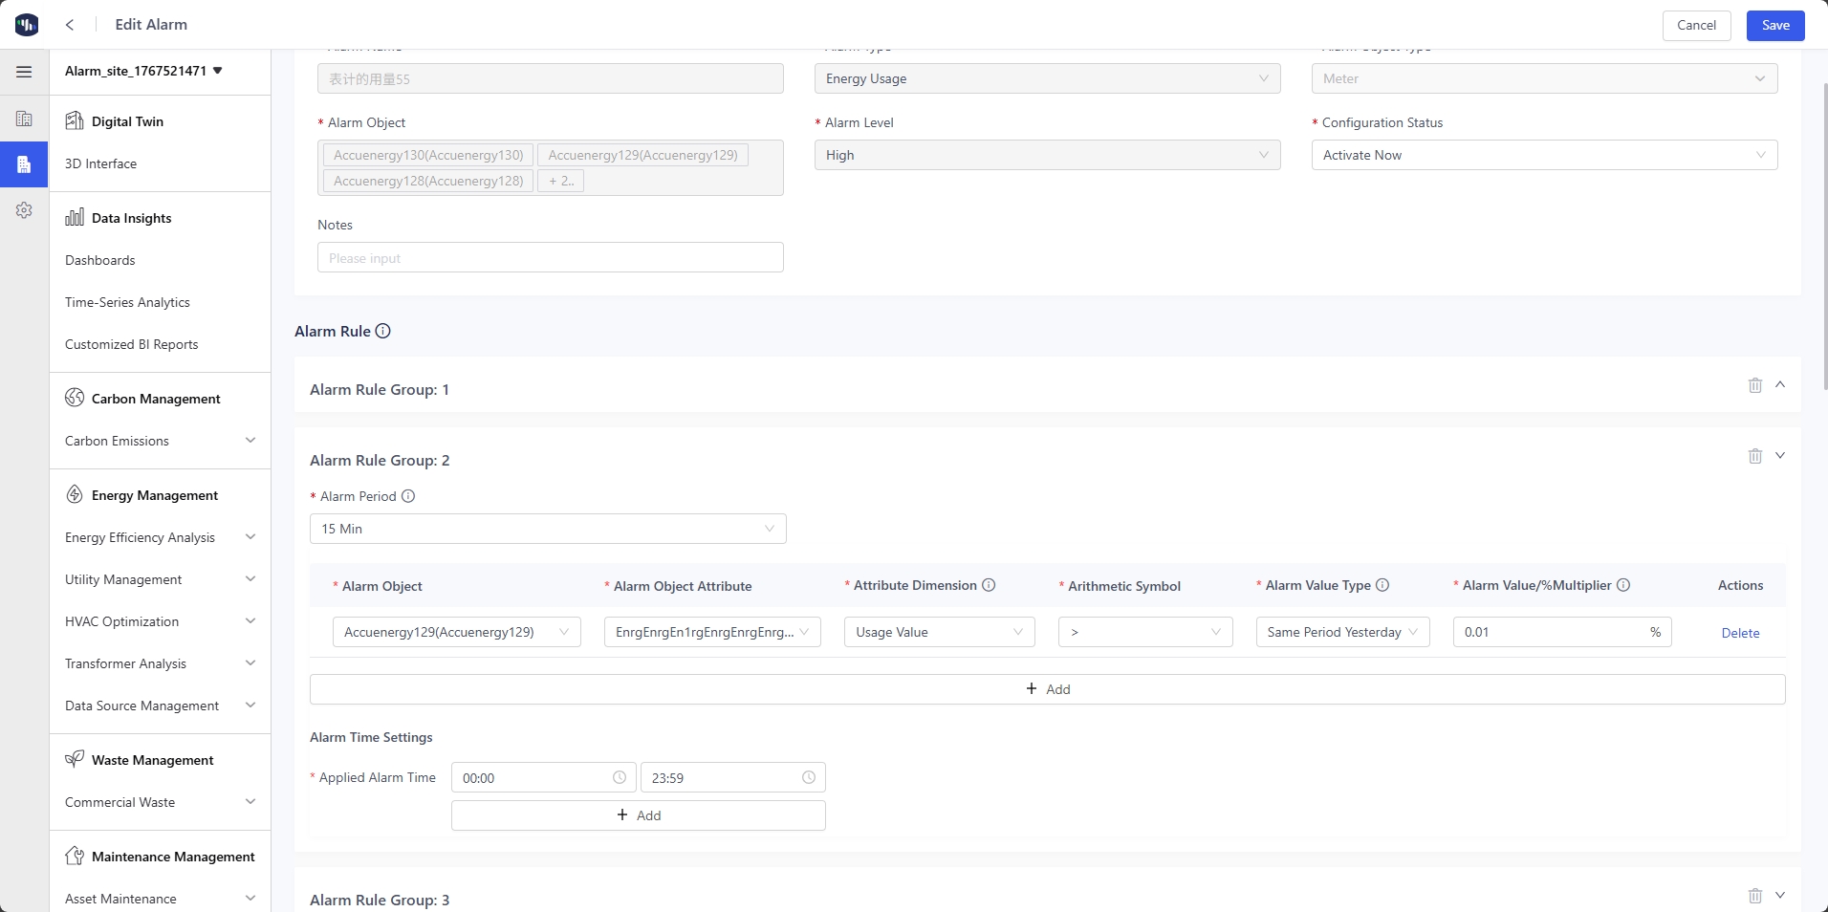
Task: Click the Attribute Dimension info icon
Action: point(989,585)
